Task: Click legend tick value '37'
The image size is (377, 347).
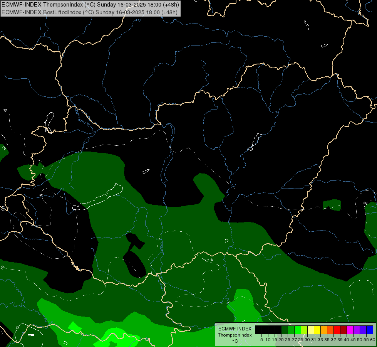Action: coord(333,340)
